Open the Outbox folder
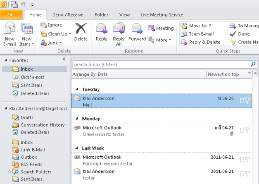Screen dimensions: 259x184 point(24,157)
